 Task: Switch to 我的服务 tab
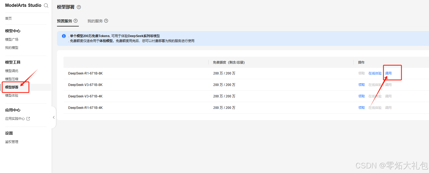click(95, 21)
